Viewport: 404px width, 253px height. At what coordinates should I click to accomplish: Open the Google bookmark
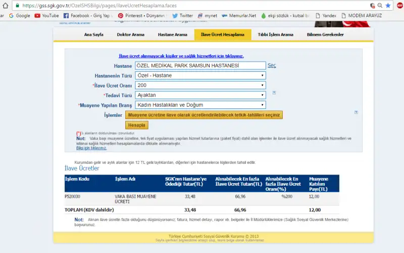[x=19, y=16]
